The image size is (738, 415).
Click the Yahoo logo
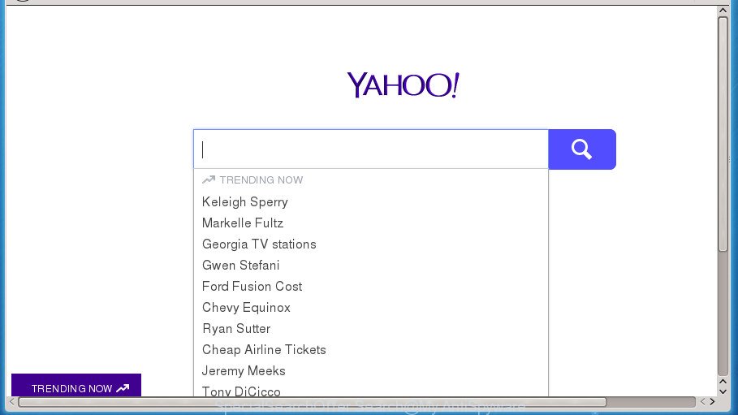click(x=403, y=84)
